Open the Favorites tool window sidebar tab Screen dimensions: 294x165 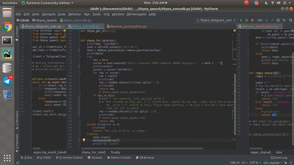click(x=17, y=143)
